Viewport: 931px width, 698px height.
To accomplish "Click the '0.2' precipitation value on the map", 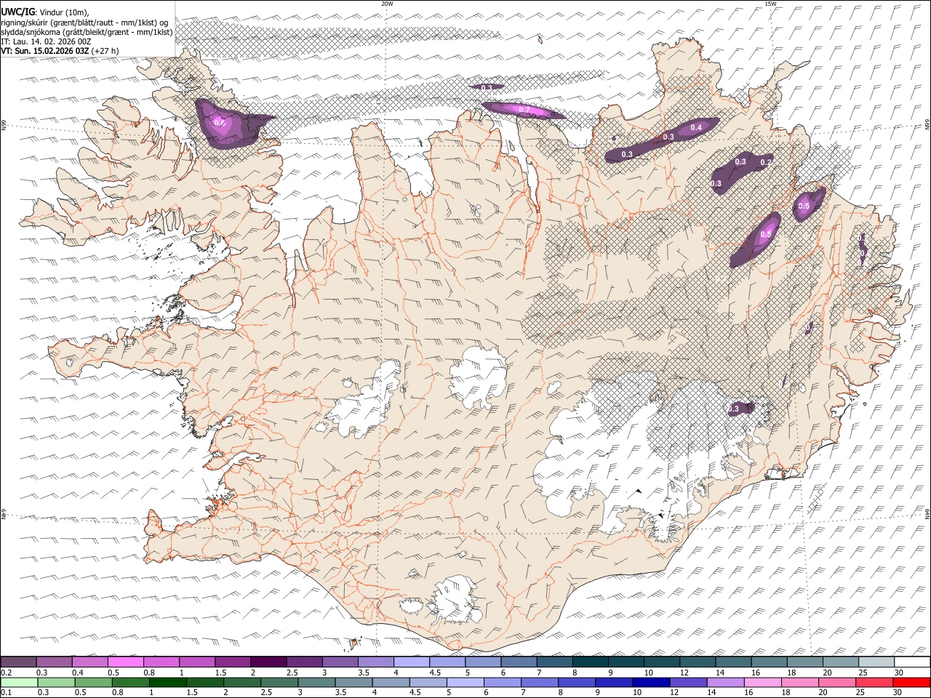I will [765, 162].
